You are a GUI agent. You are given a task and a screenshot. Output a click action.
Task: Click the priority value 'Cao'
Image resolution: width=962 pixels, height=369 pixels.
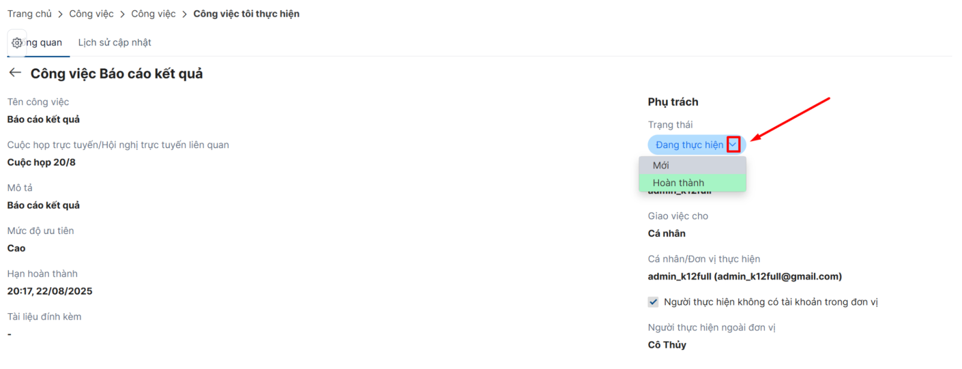[16, 248]
